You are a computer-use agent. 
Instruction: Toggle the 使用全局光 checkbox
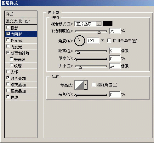109,41
